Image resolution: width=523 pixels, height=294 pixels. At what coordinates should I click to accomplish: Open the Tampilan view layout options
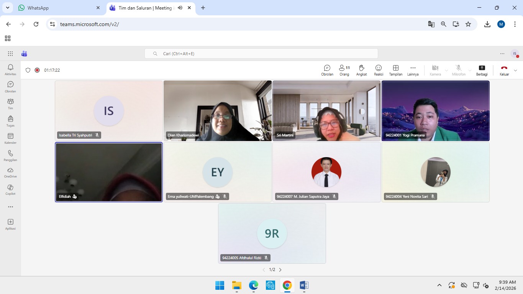(x=396, y=70)
